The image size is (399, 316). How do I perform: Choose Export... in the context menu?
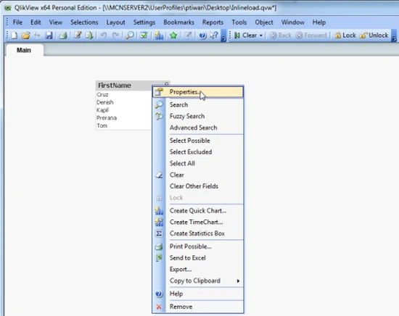coord(198,270)
